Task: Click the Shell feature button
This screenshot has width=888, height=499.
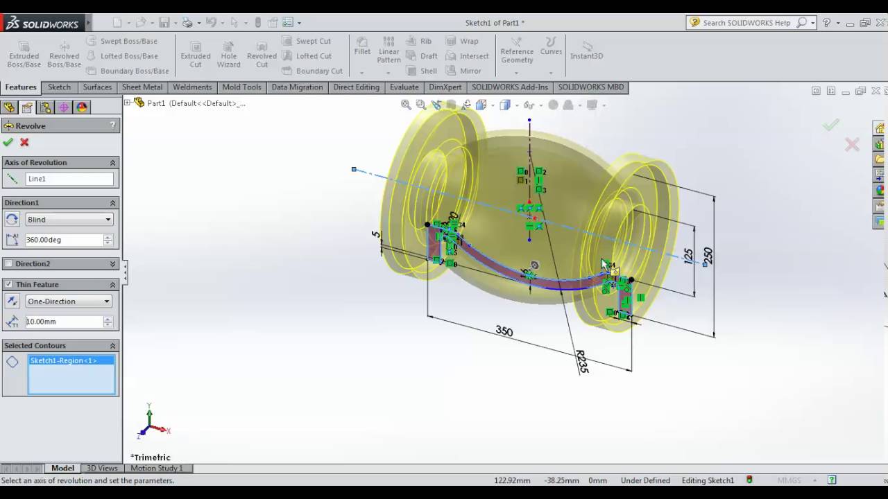Action: [x=422, y=71]
